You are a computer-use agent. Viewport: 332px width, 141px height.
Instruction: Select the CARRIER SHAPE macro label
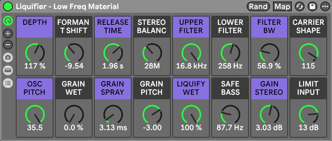click(x=308, y=27)
